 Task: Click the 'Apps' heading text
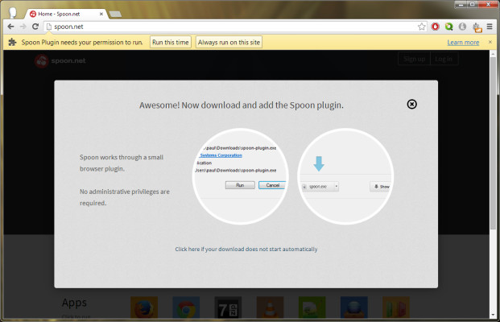point(74,303)
